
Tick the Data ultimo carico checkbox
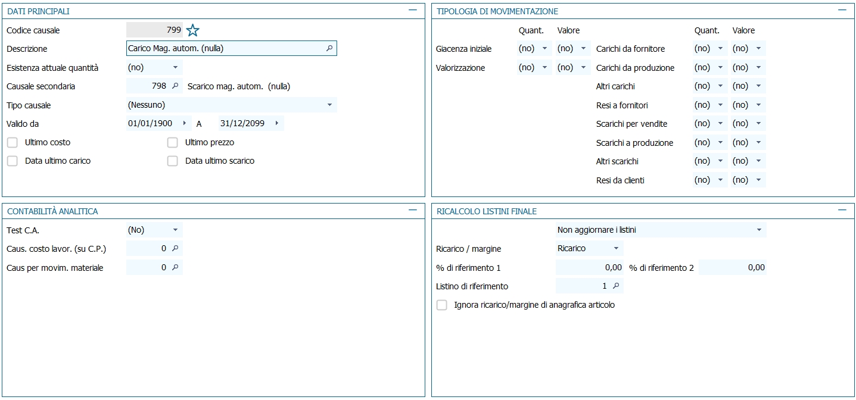pos(13,161)
